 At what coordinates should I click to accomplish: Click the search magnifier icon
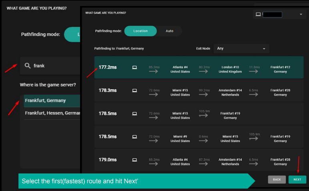click(27, 66)
